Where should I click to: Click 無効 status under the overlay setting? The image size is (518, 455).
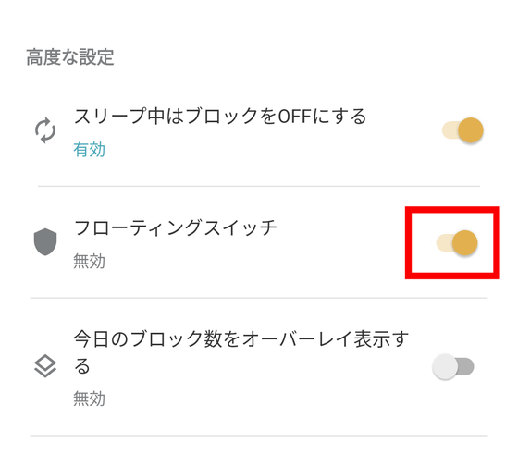89,399
